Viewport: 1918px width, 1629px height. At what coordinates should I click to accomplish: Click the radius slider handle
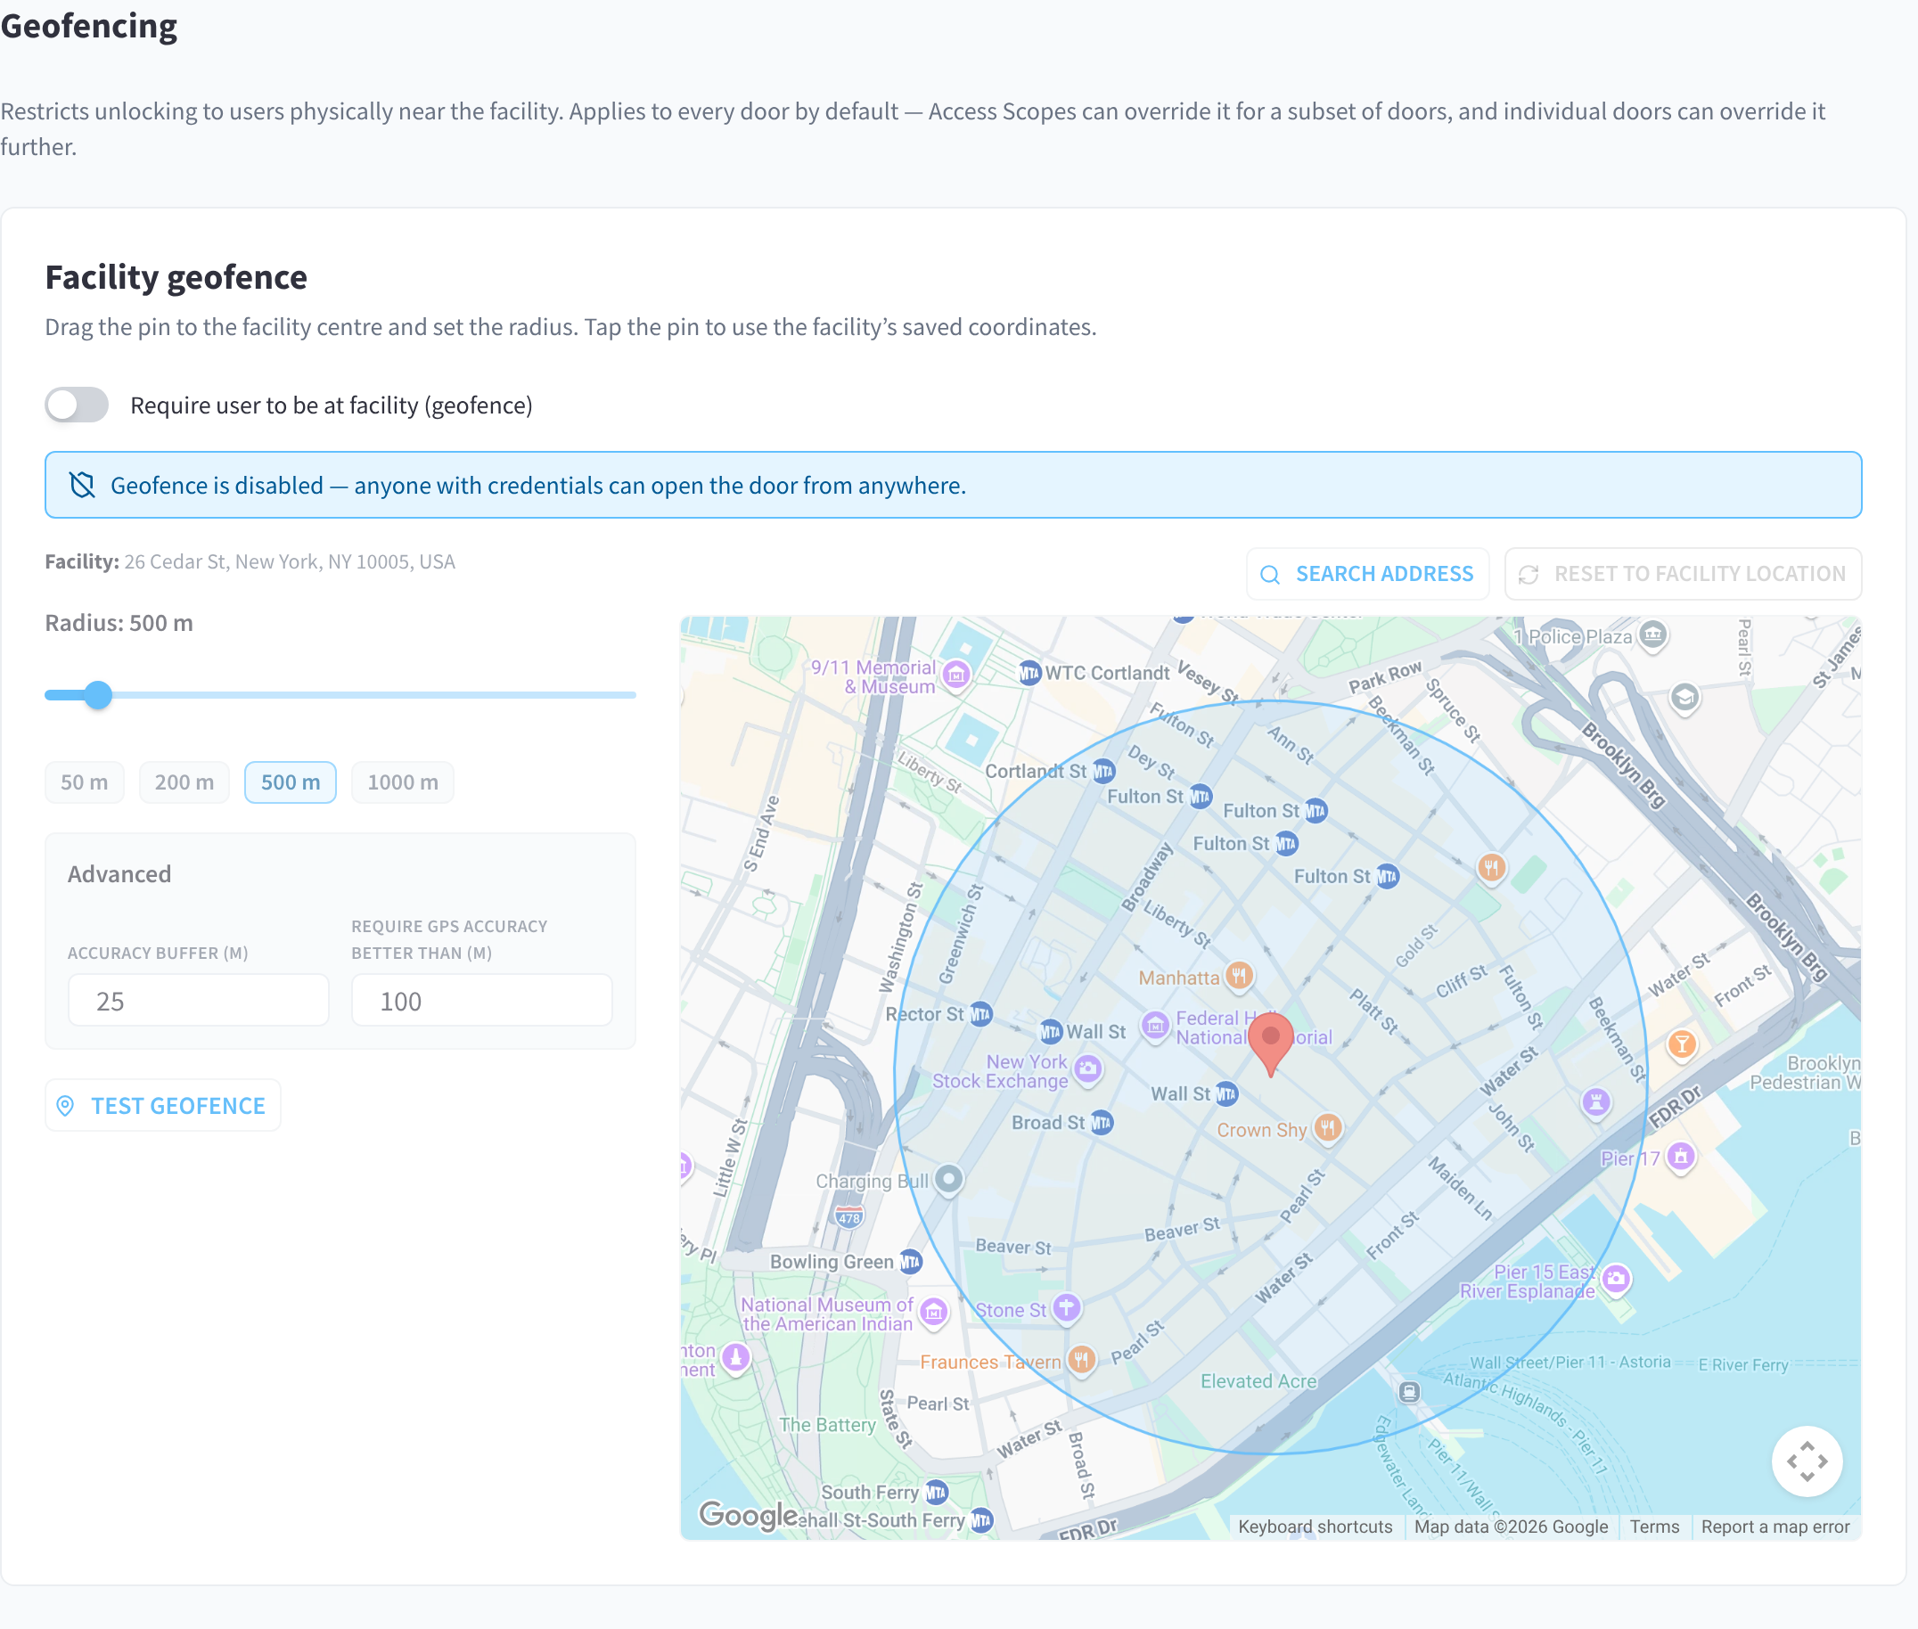98,694
